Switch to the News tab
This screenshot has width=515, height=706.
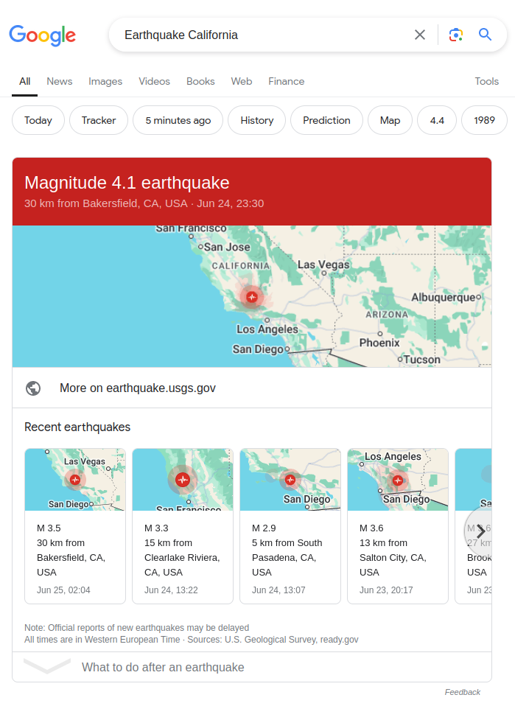pyautogui.click(x=60, y=81)
